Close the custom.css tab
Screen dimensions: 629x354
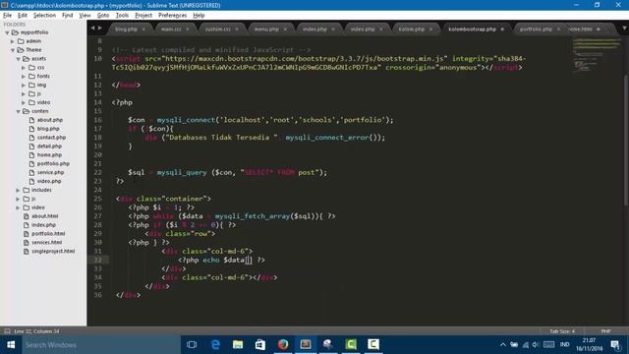tap(237, 29)
